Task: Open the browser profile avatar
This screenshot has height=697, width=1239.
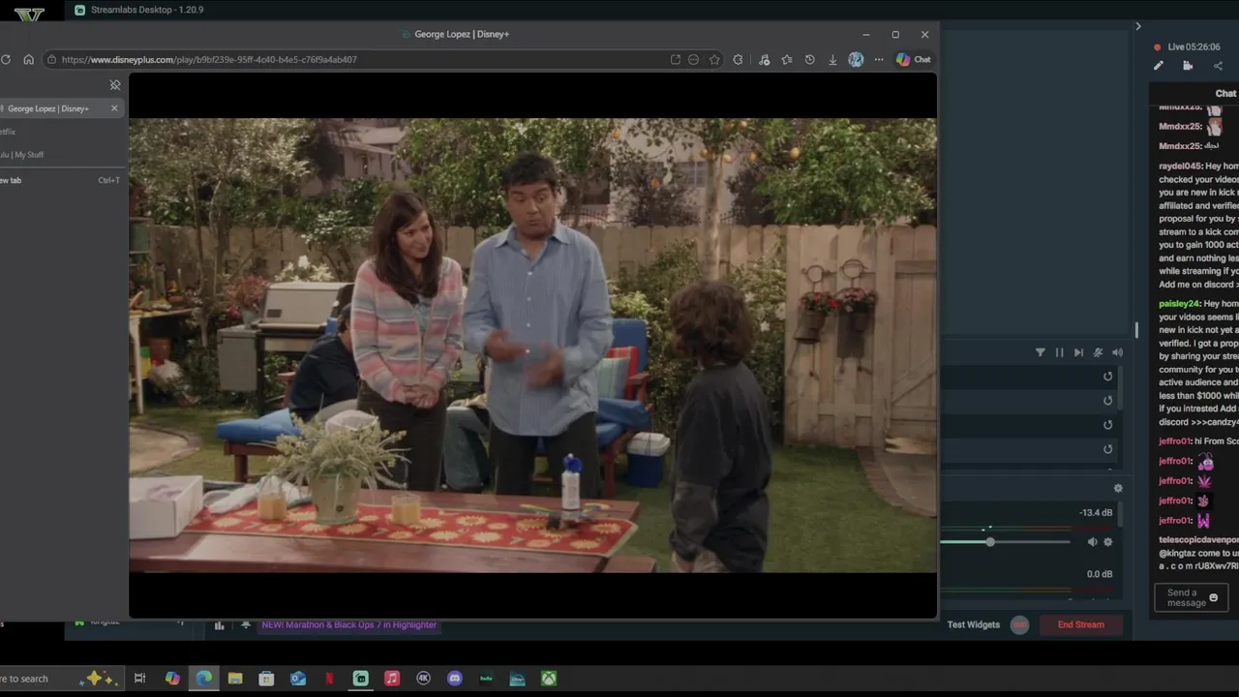Action: click(x=856, y=59)
